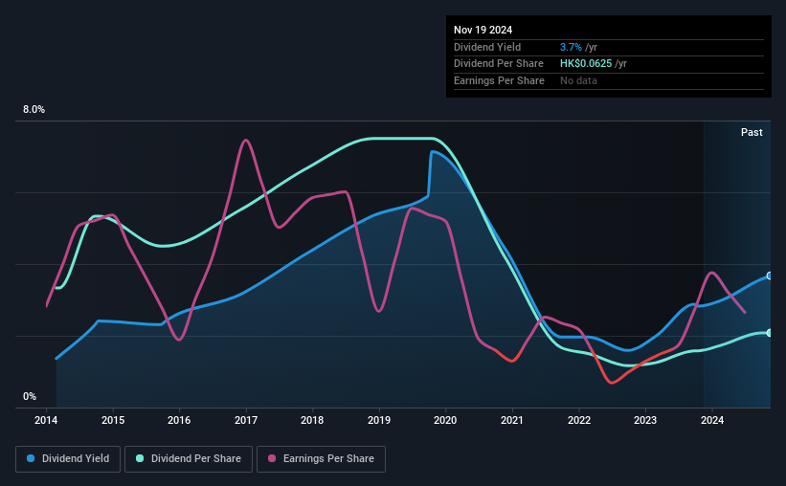Viewport: 786px width, 486px height.
Task: Click the HK$0.0625 dividend per share value
Action: [586, 64]
